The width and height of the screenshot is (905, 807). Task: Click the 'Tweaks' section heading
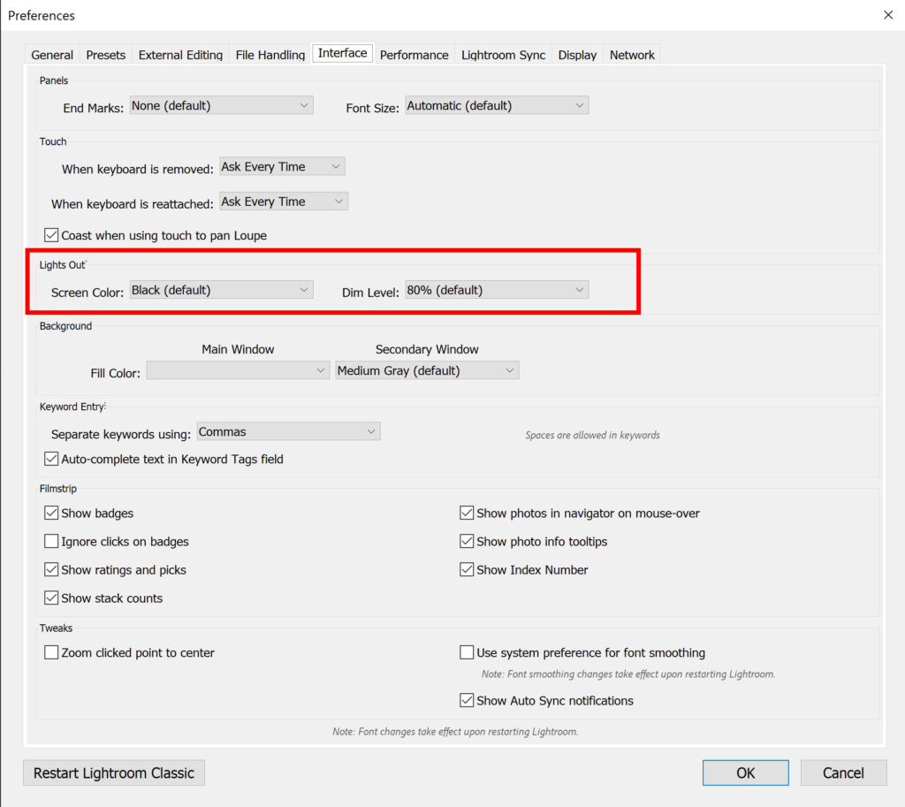point(56,628)
